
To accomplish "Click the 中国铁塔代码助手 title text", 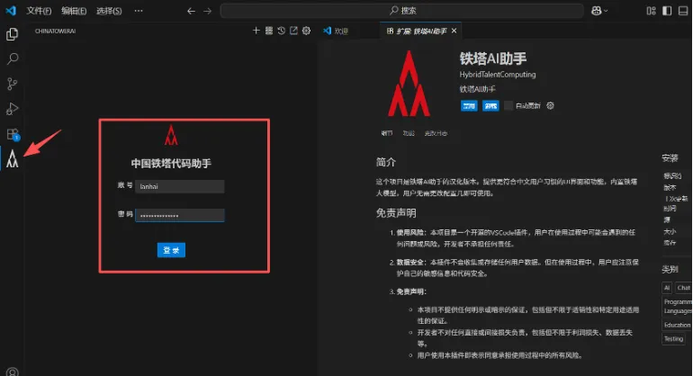I will (171, 164).
